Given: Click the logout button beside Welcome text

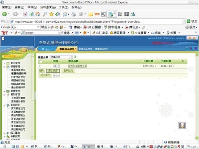Looking at the screenshot, I should 192,38.
